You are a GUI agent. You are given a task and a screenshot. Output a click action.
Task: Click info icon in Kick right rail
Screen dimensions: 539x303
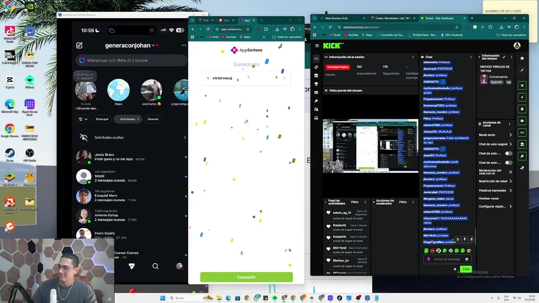(x=522, y=58)
